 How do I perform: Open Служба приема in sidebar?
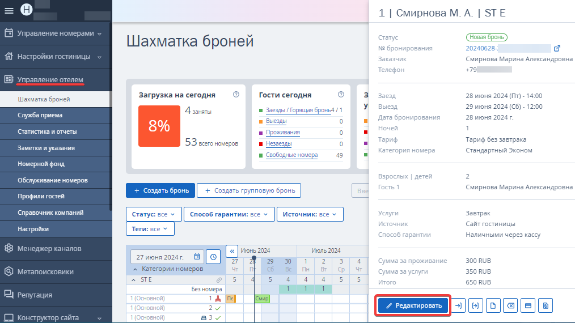point(40,115)
